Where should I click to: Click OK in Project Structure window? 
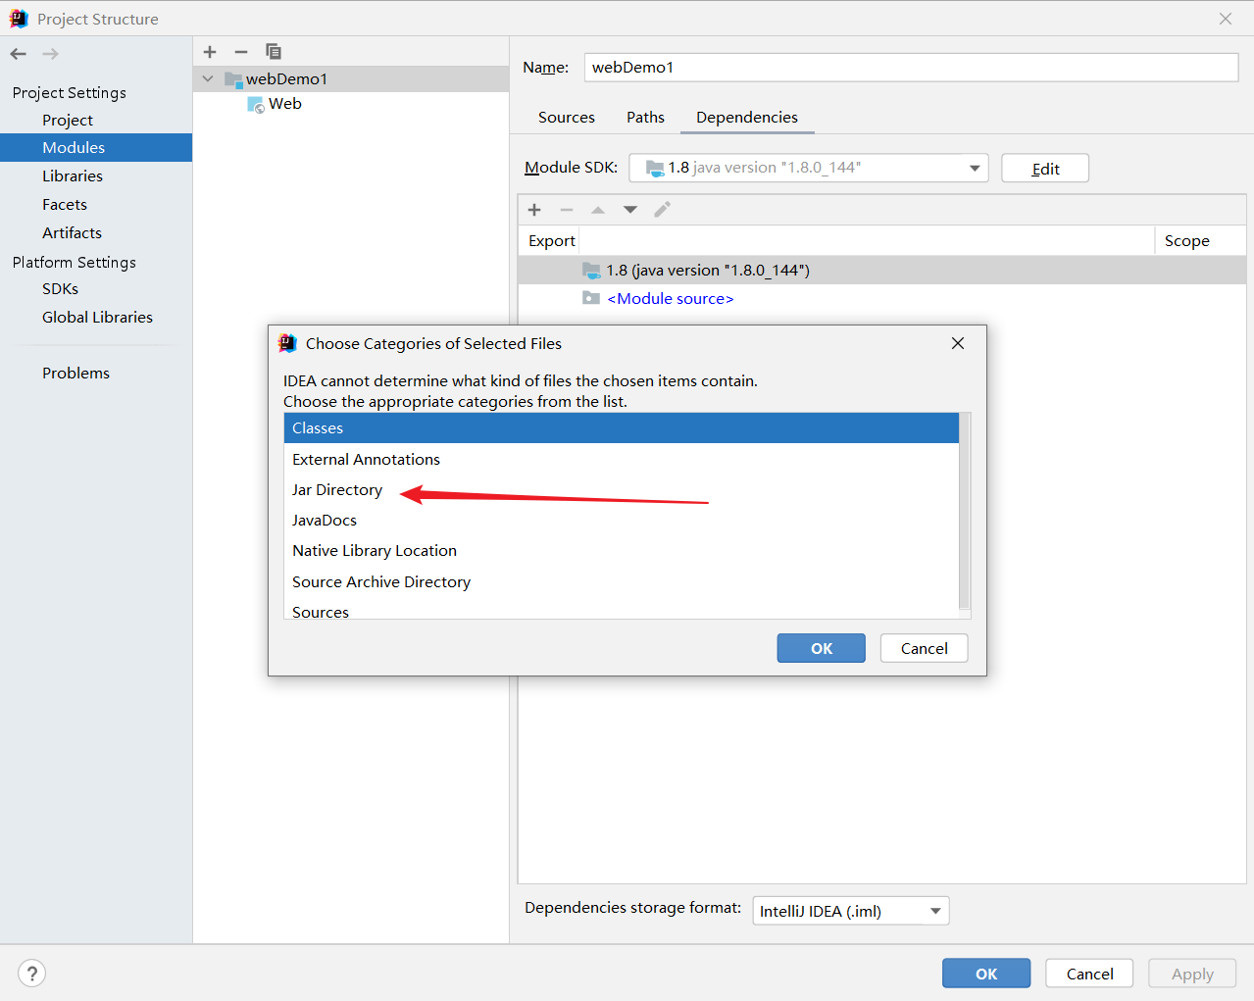click(x=986, y=974)
